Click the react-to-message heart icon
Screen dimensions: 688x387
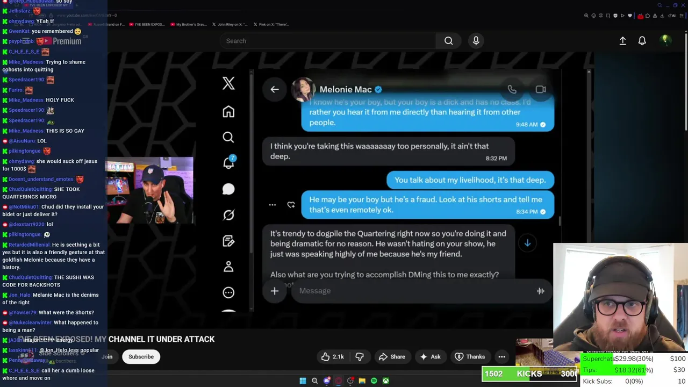pos(291,205)
